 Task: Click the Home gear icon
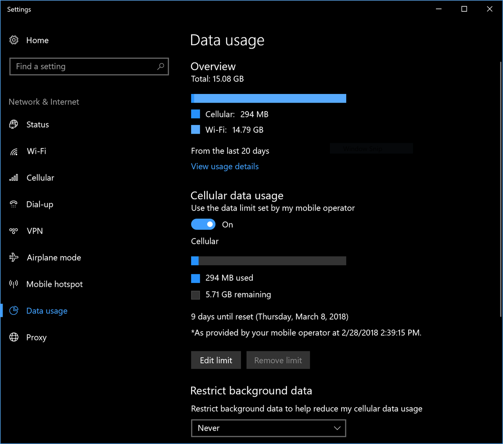14,40
